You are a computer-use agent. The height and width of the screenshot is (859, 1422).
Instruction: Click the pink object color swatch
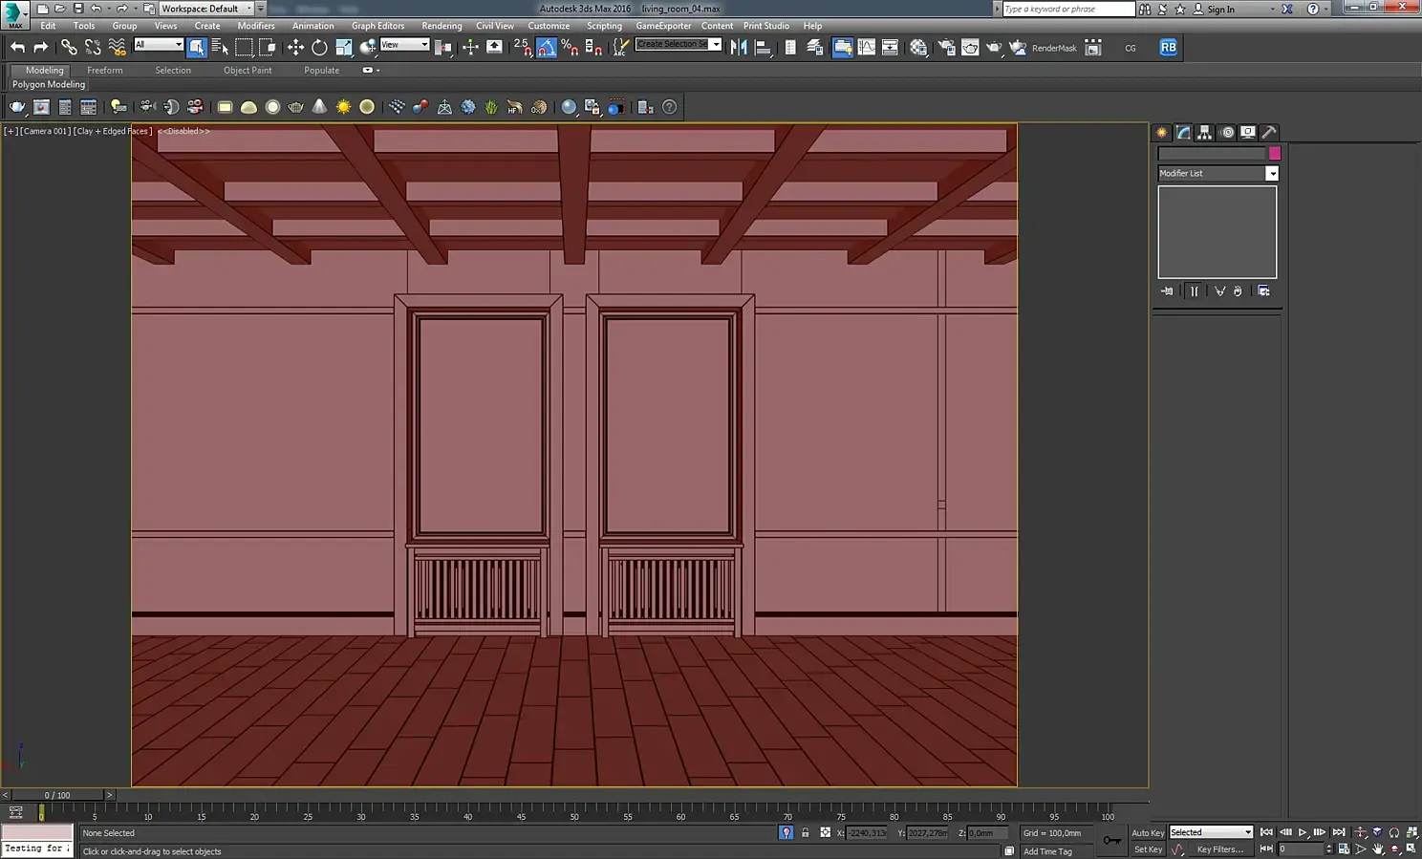[1274, 154]
